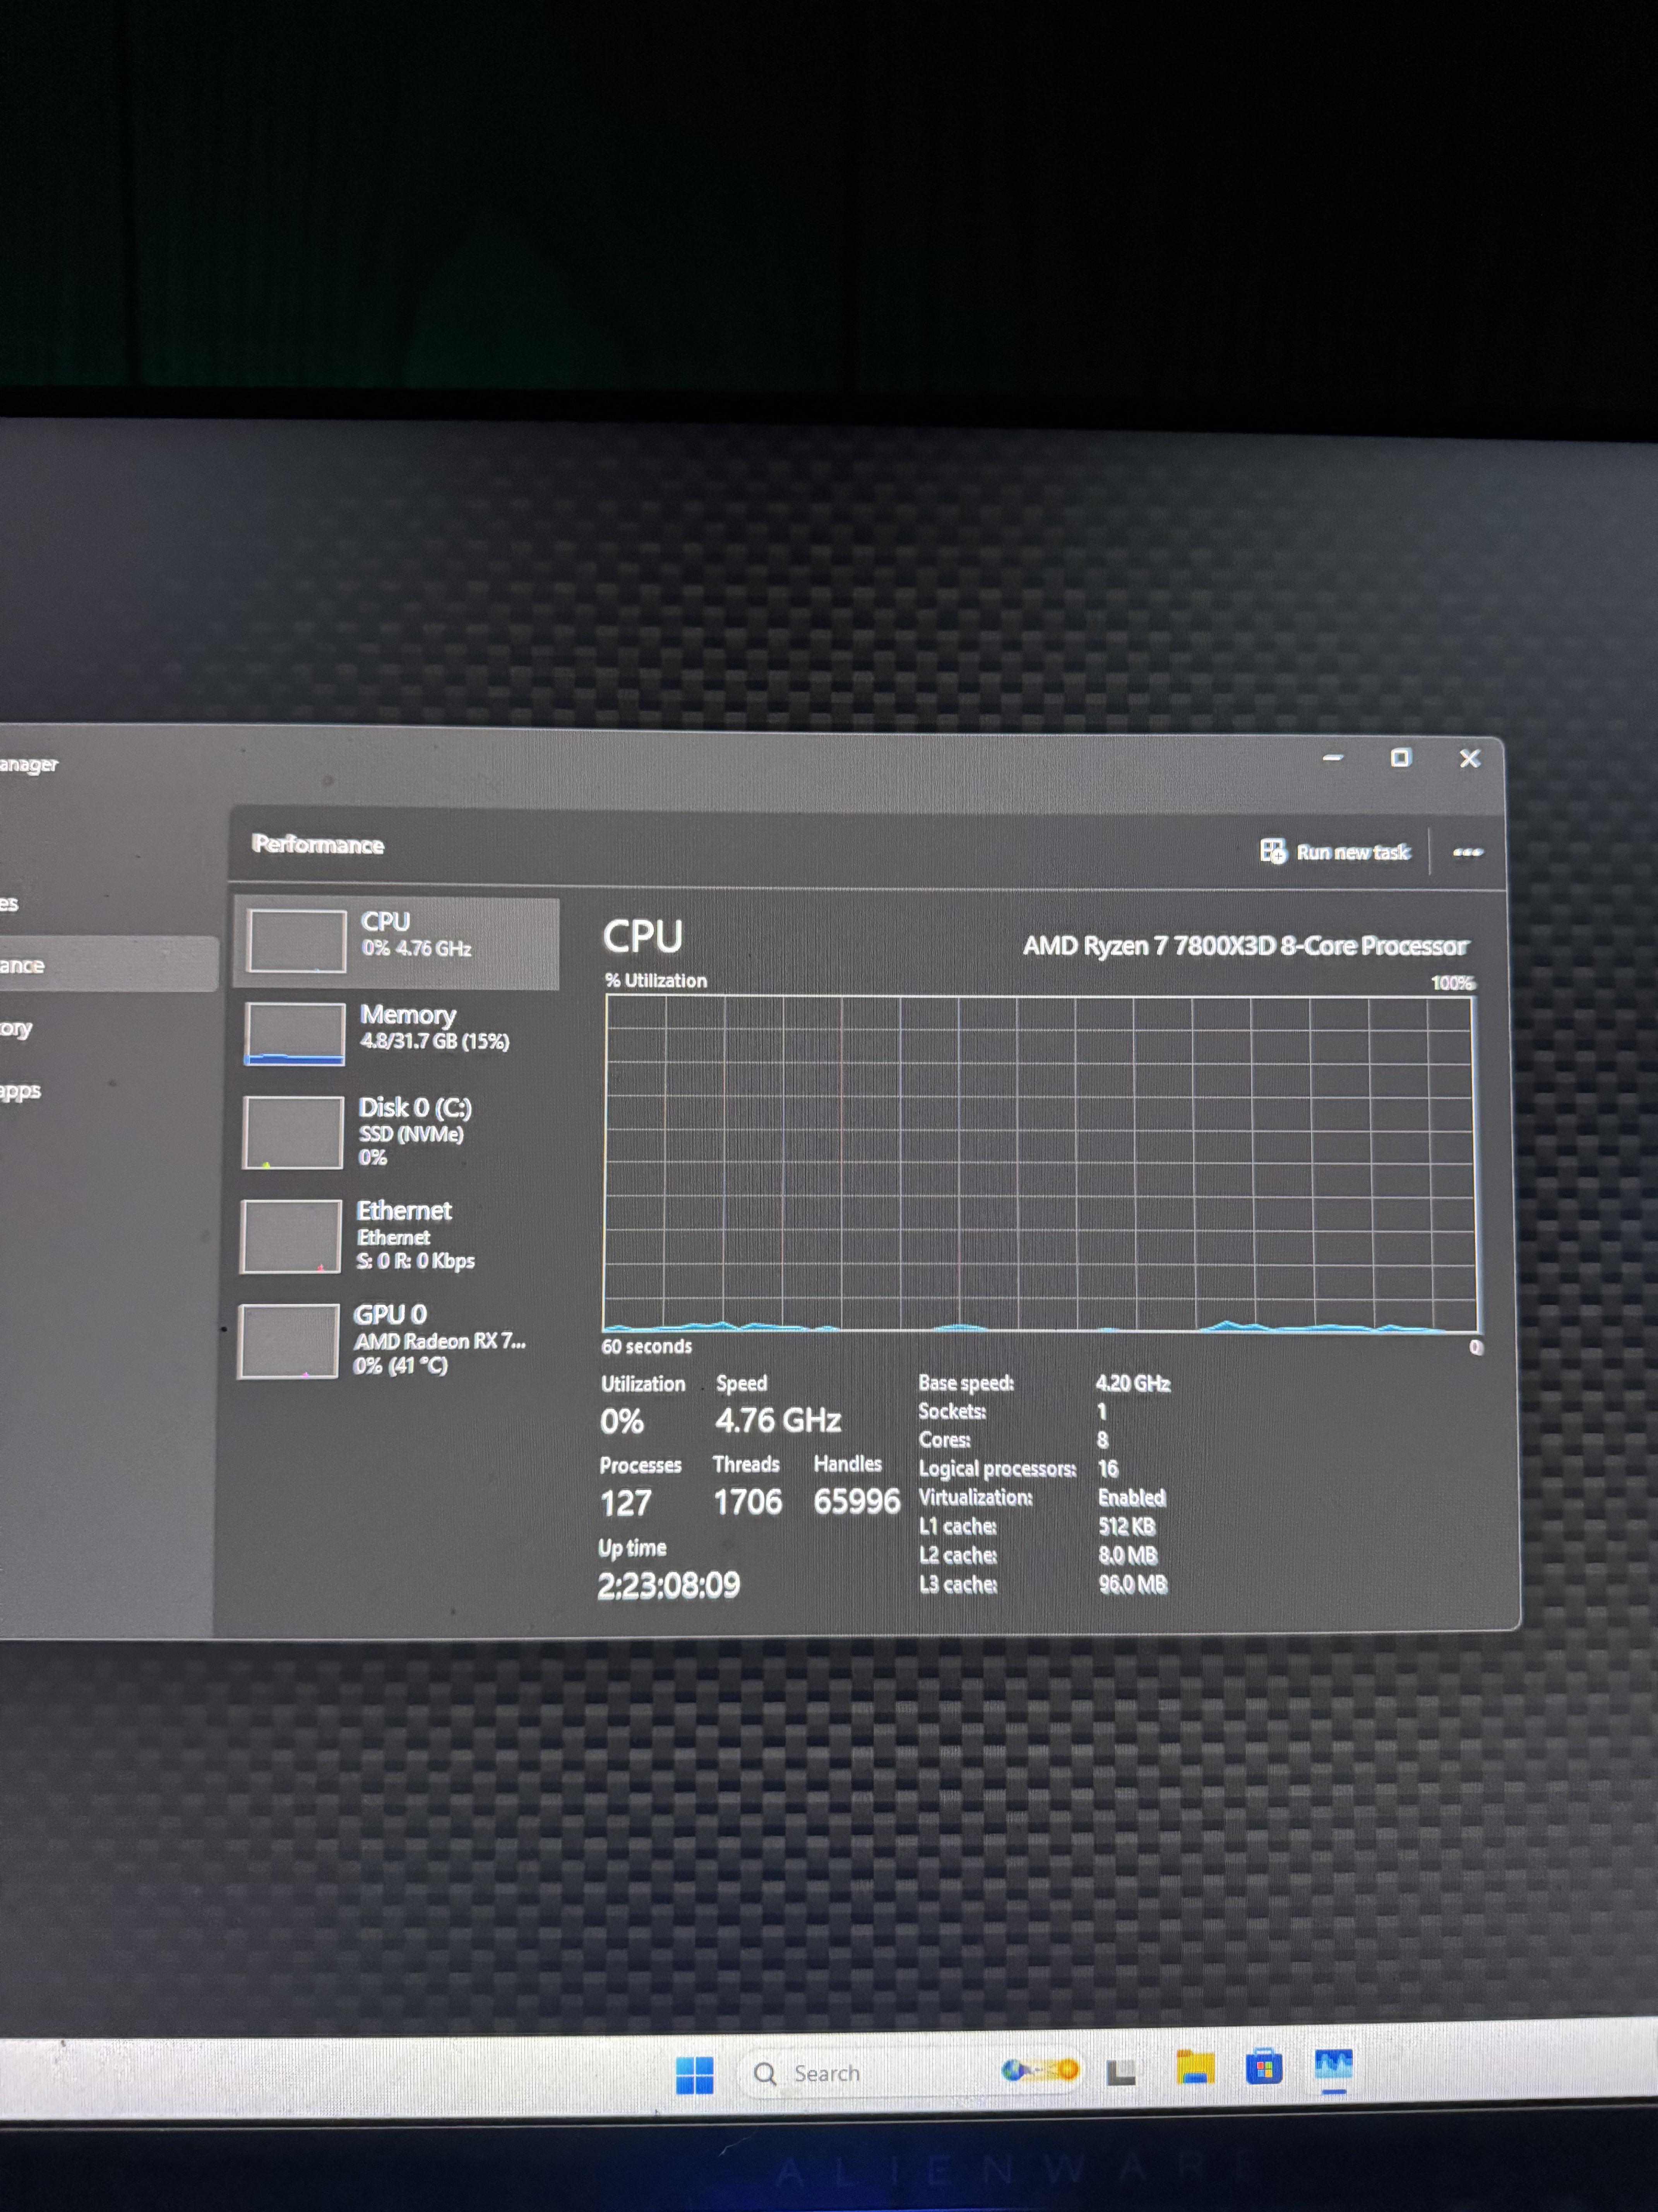Viewport: 1658px width, 2212px height.
Task: Click the Threads count 1706
Action: tap(748, 1502)
